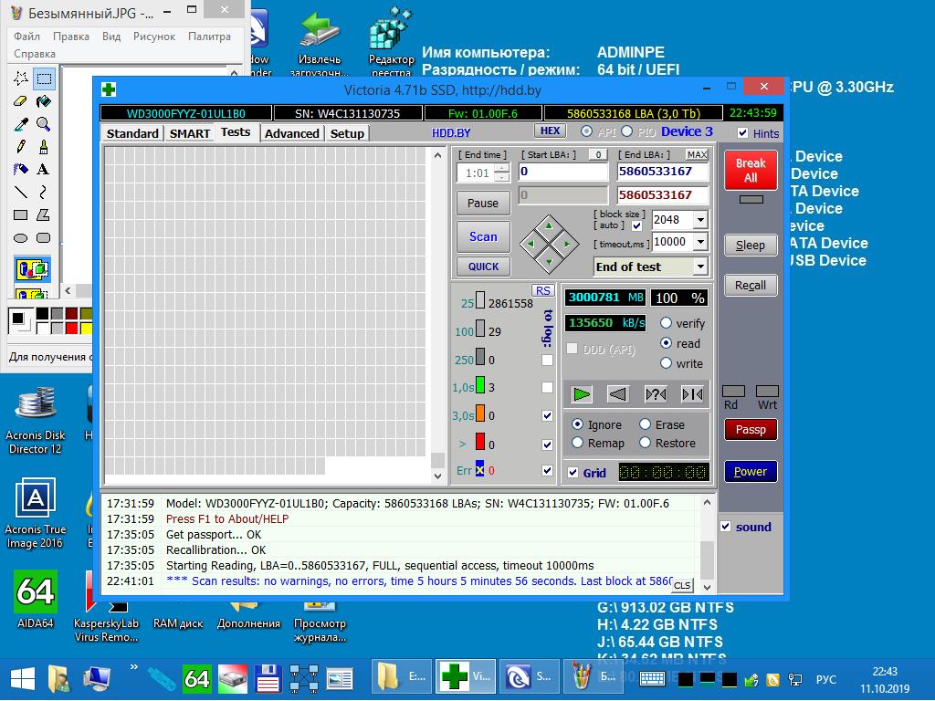
Task: Open Windows Start button
Action: click(x=22, y=679)
